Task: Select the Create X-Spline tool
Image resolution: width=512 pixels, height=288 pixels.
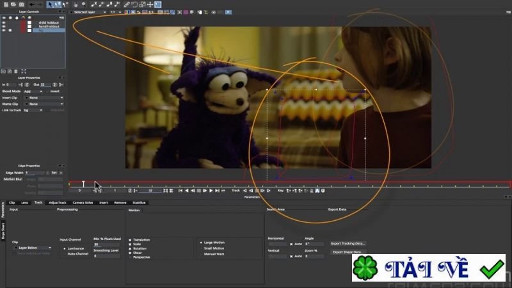Action: click(x=93, y=4)
